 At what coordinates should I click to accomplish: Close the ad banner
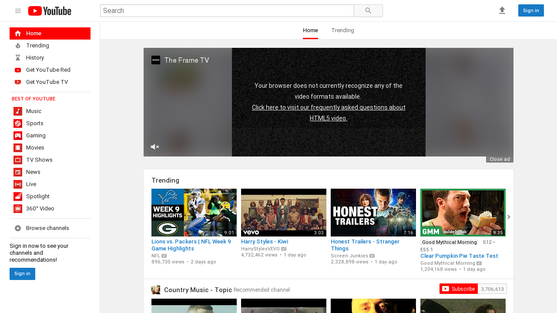point(500,159)
